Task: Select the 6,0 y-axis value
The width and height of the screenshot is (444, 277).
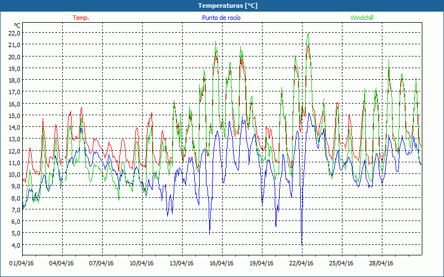Action: 16,221
